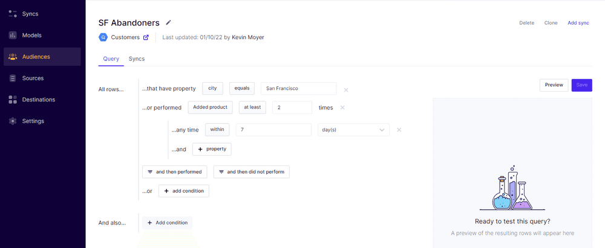Click the Audiences icon in sidebar
This screenshot has height=248, width=605.
click(13, 57)
